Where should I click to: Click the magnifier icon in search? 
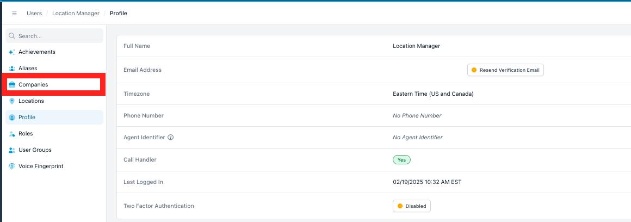click(x=12, y=36)
